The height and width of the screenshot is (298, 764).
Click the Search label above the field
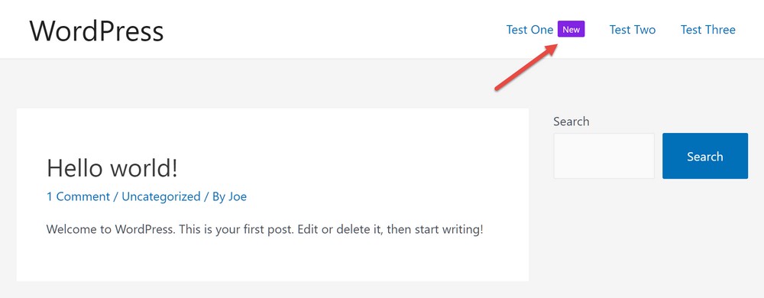point(571,121)
